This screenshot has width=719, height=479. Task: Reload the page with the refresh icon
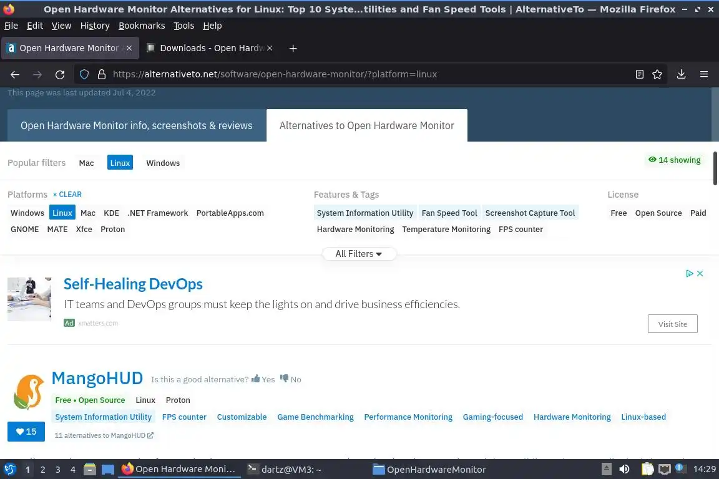click(x=60, y=74)
